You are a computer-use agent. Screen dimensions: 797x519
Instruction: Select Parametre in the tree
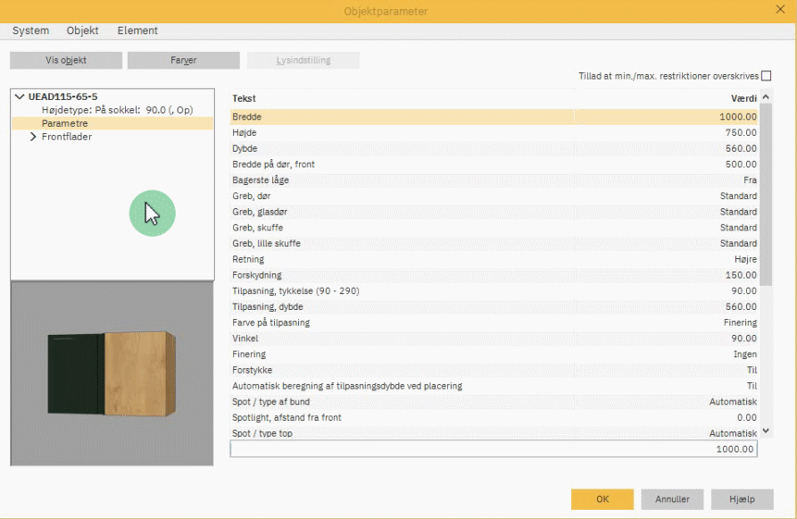point(65,123)
